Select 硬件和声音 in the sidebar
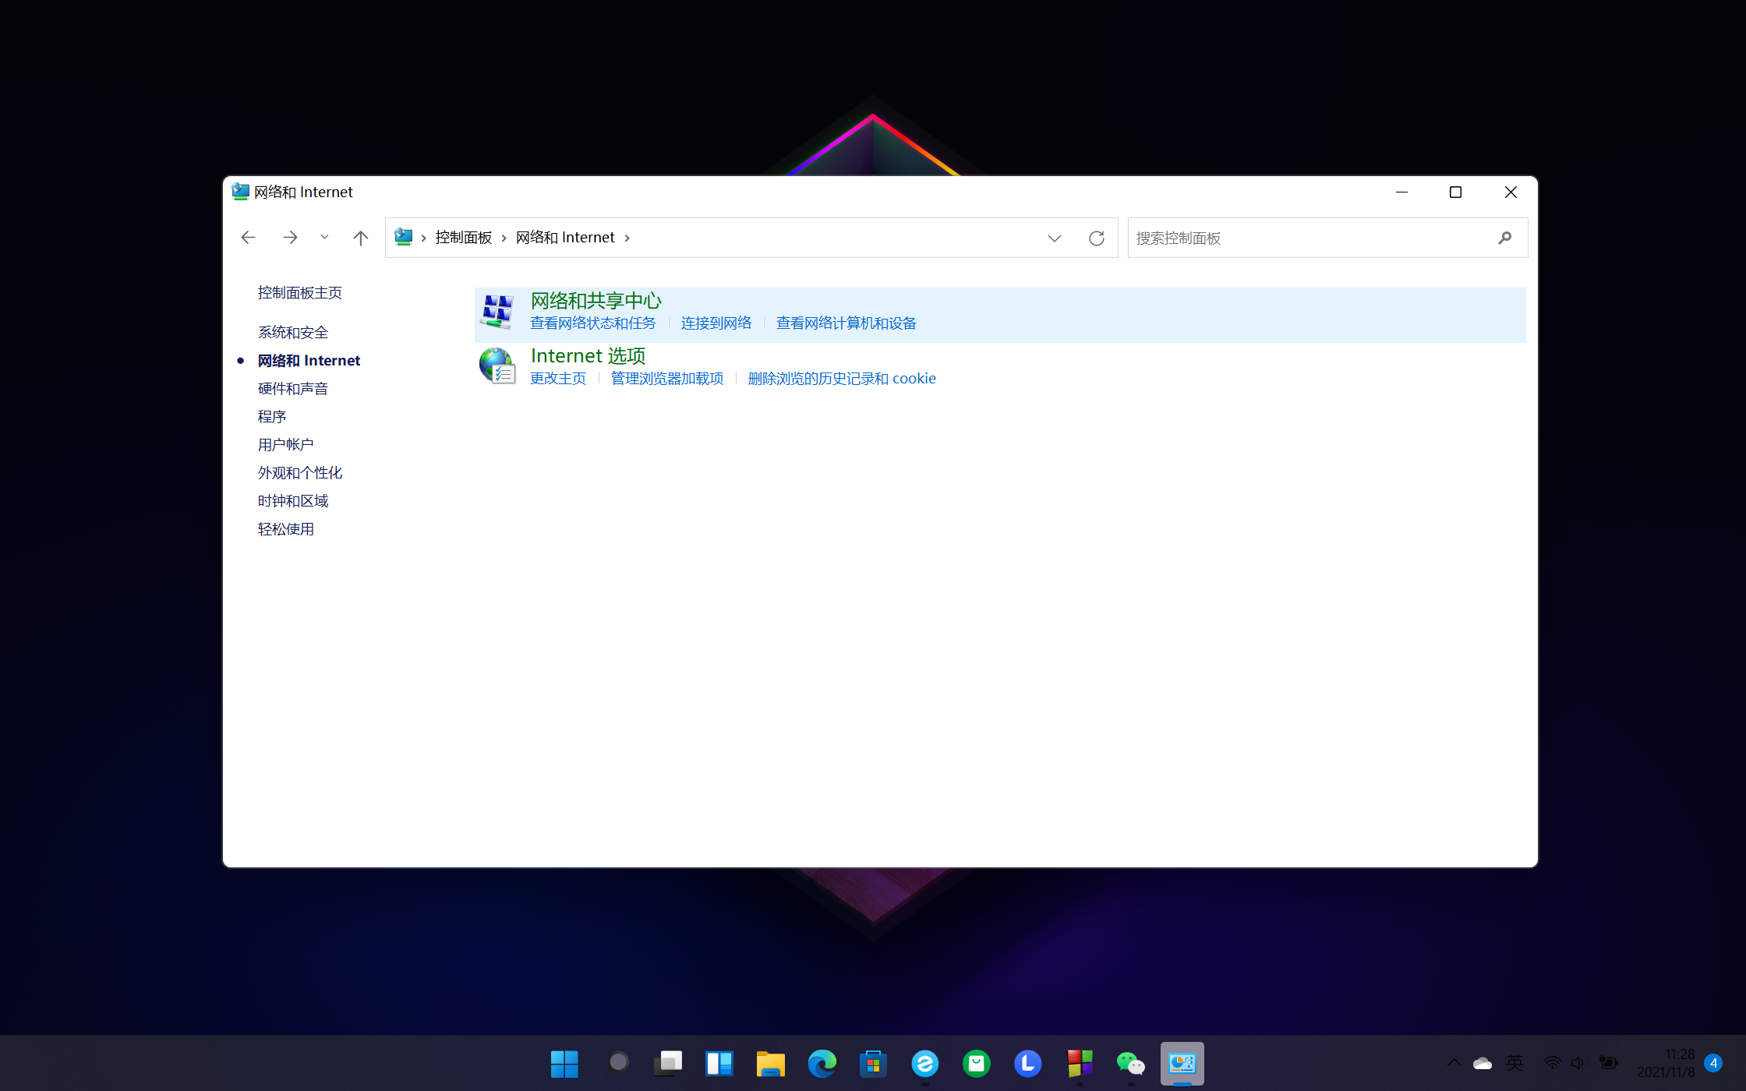 click(x=293, y=389)
